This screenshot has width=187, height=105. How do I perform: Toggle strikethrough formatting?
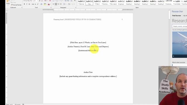coord(33,4)
